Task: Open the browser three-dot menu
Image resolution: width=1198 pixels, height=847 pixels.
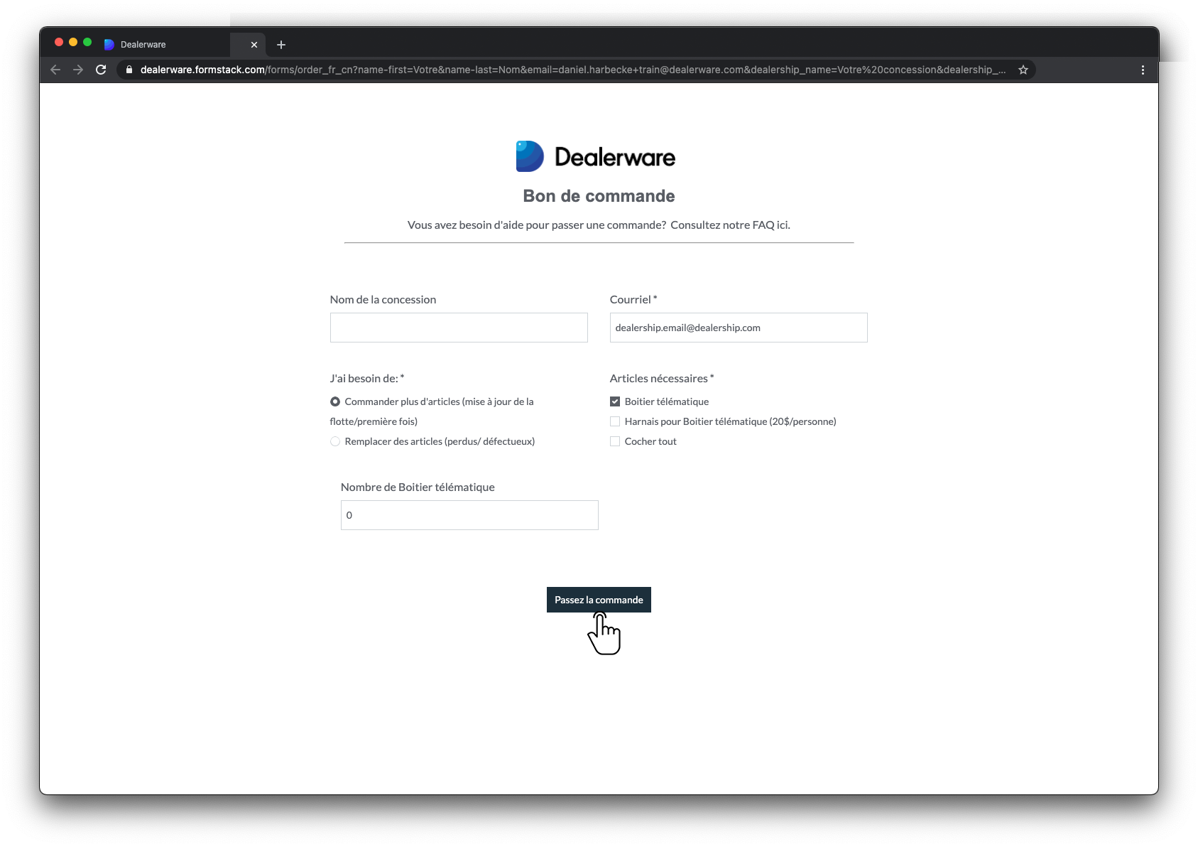Action: (1143, 70)
